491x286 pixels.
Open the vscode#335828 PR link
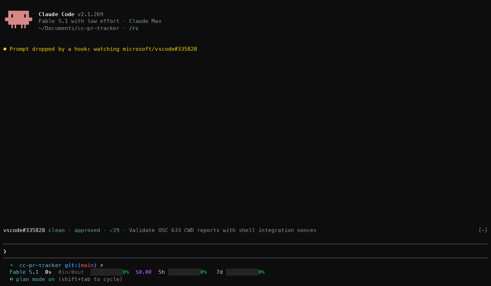24,230
